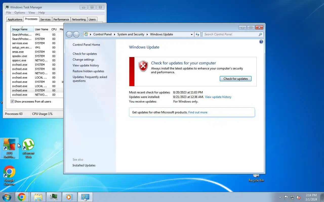Viewport: 324px width, 202px height.
Task: Sort processes by Image Name column
Action: coord(22,29)
